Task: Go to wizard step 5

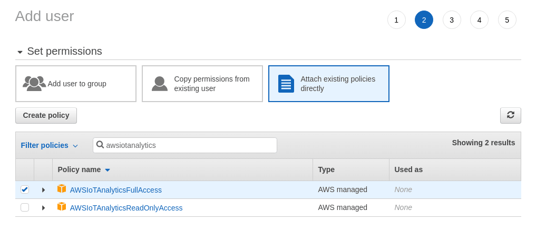Action: click(507, 20)
